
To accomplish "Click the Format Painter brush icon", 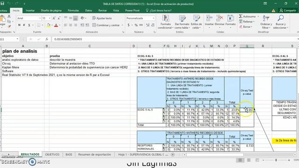I will coord(9,26).
